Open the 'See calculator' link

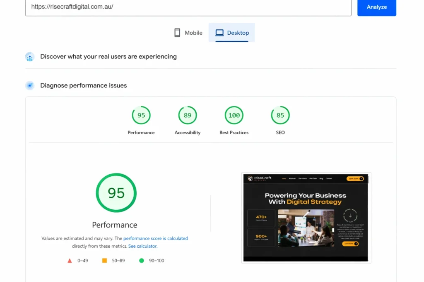coord(142,246)
